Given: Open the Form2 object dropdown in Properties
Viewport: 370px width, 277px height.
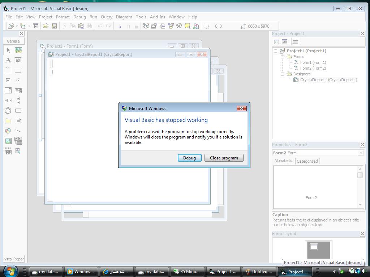Looking at the screenshot, I should 361,153.
